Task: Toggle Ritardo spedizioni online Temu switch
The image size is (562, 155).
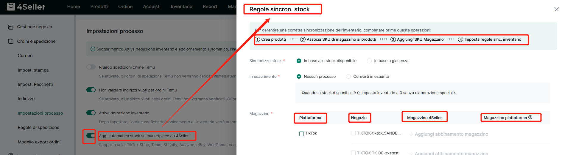Action: [91, 67]
